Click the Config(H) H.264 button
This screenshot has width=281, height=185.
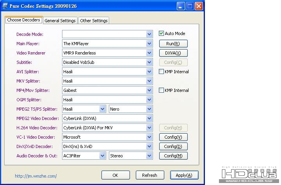(x=173, y=128)
